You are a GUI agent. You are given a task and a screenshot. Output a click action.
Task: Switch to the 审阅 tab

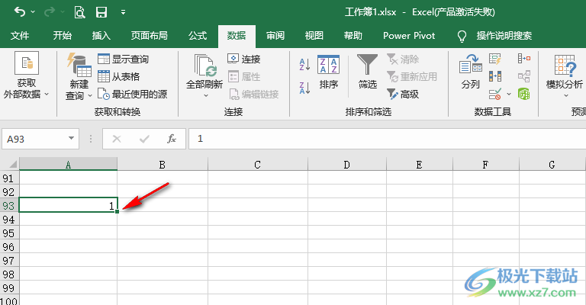coord(275,36)
